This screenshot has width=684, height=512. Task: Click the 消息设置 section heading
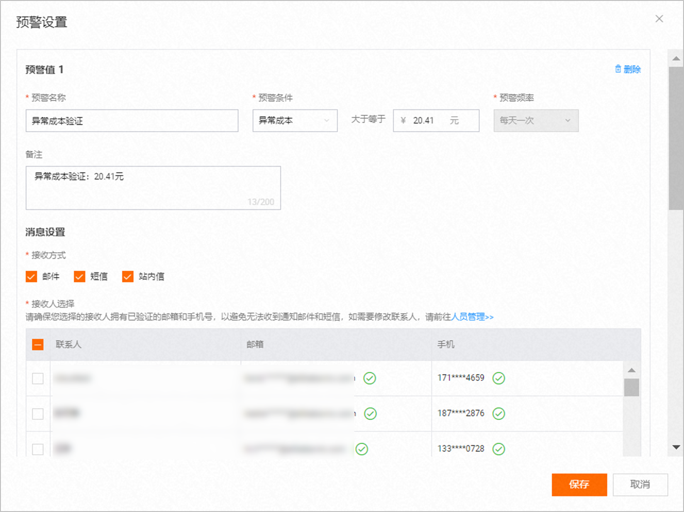[x=45, y=232]
